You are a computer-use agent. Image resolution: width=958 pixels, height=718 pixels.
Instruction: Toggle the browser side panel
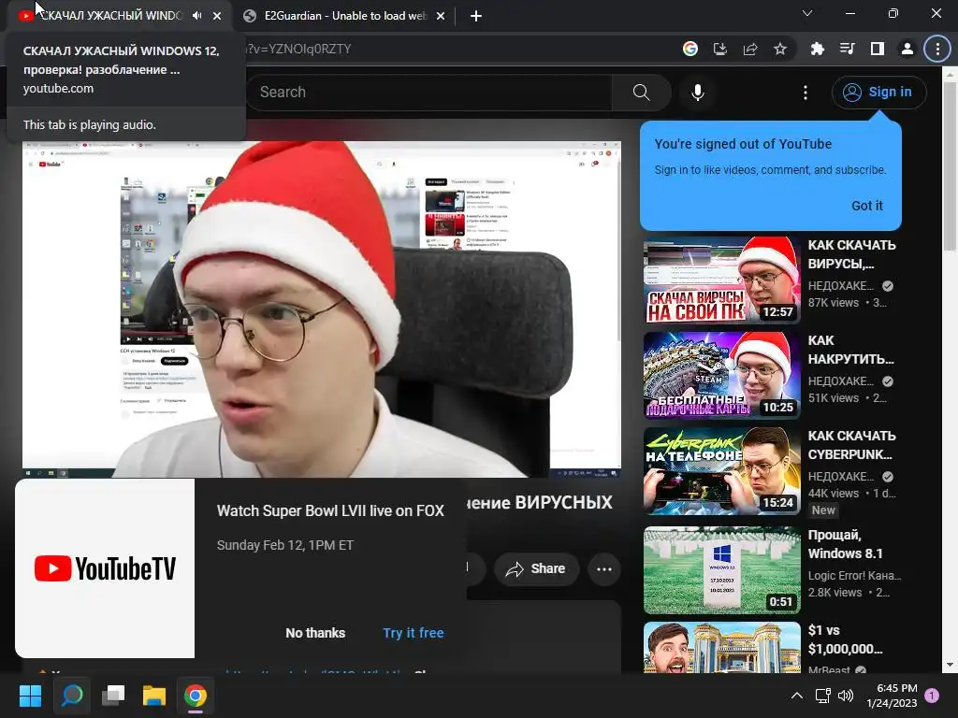[x=878, y=49]
